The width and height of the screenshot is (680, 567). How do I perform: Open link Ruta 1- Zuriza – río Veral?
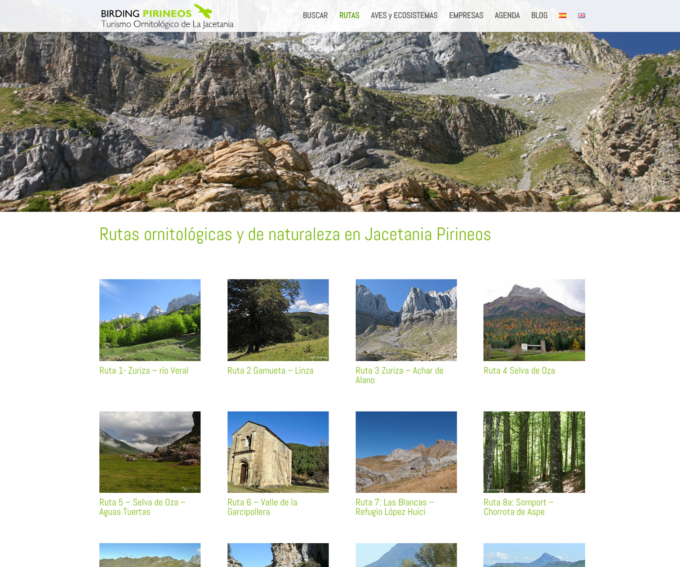[x=144, y=371]
